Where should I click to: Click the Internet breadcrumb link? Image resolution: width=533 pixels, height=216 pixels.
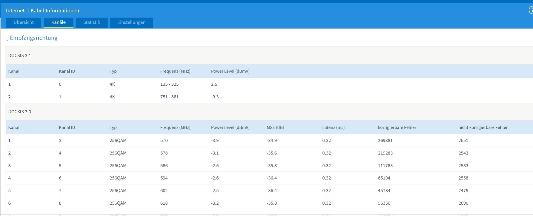pyautogui.click(x=15, y=11)
